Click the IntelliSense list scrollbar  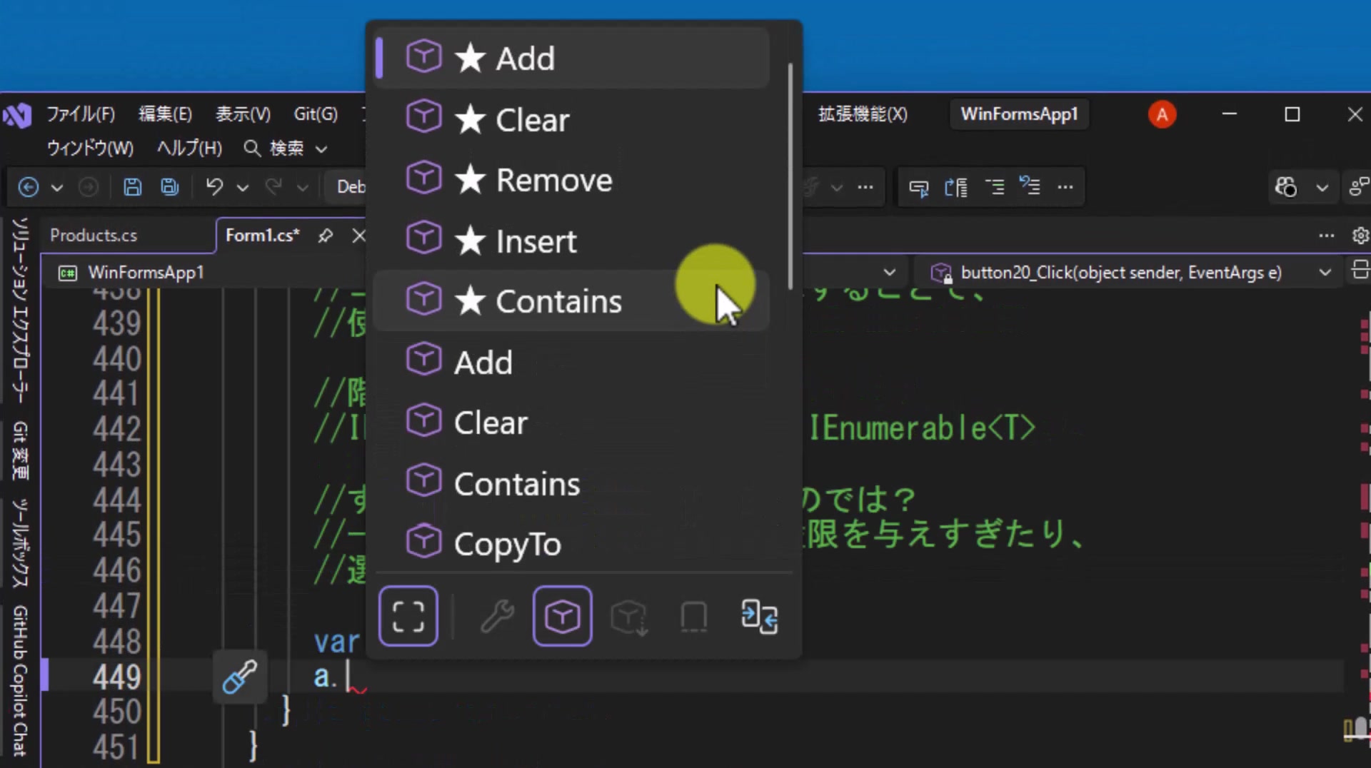coord(790,176)
